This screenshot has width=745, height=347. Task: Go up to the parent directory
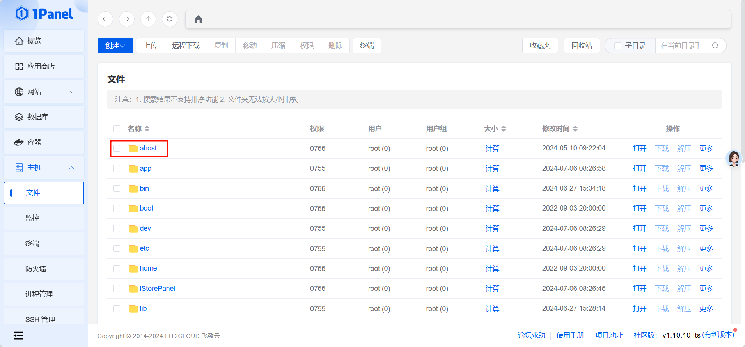click(x=148, y=19)
